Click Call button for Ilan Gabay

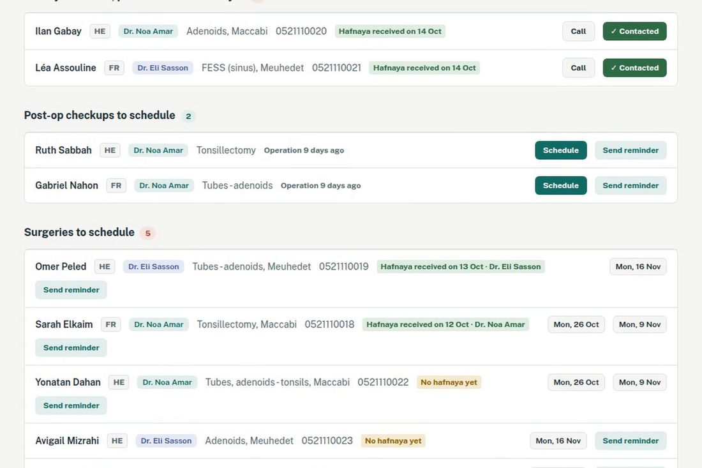[x=578, y=31]
